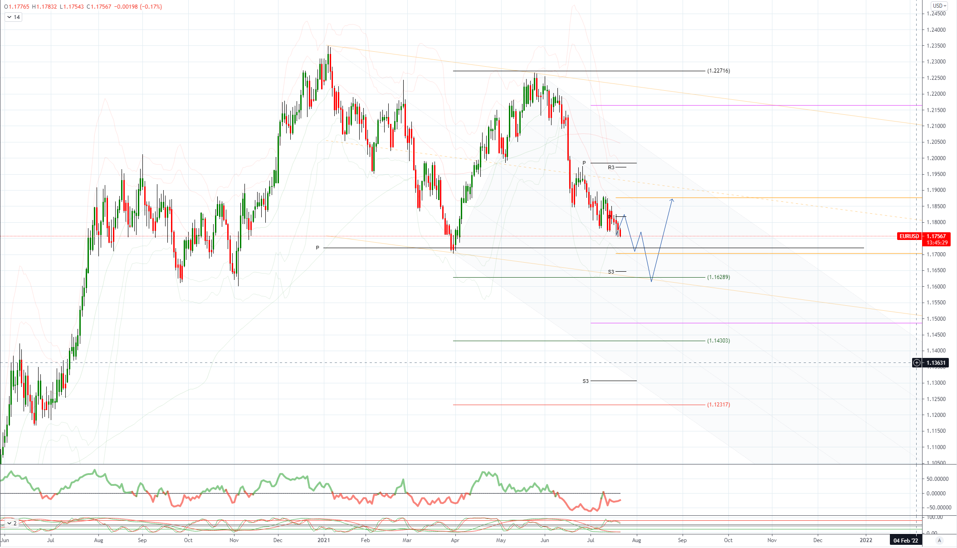Click the opening price value O1.17765
Image resolution: width=957 pixels, height=548 pixels.
[x=17, y=7]
